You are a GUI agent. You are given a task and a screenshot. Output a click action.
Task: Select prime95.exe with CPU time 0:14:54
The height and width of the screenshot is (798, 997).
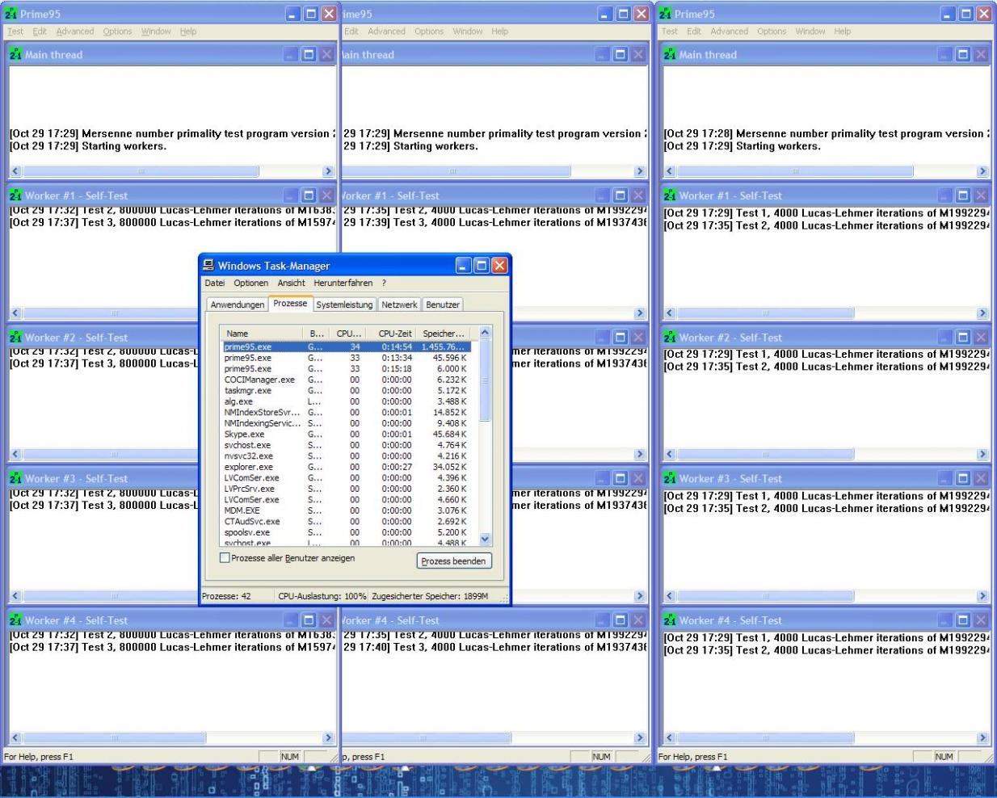[x=347, y=346]
